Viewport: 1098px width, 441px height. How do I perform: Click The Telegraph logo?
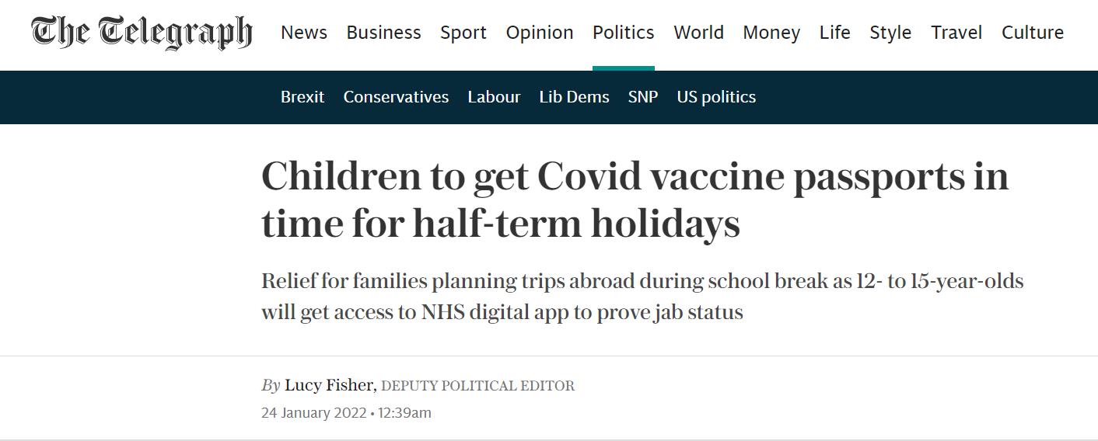(x=142, y=33)
